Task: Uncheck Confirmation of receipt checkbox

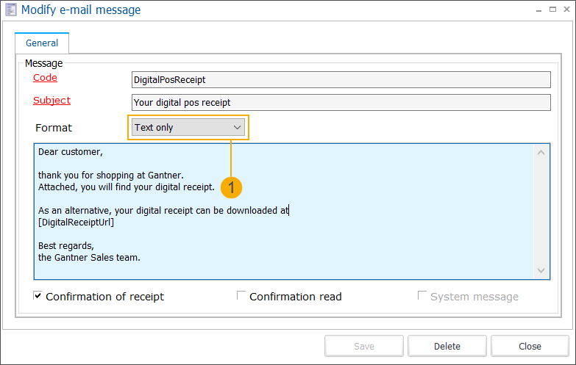Action: (38, 295)
